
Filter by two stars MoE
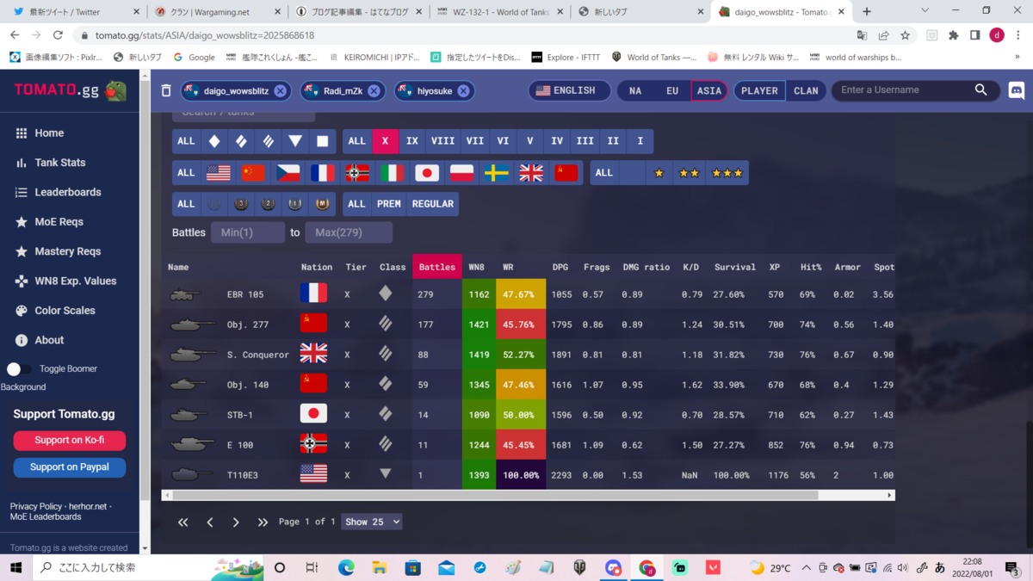click(690, 173)
